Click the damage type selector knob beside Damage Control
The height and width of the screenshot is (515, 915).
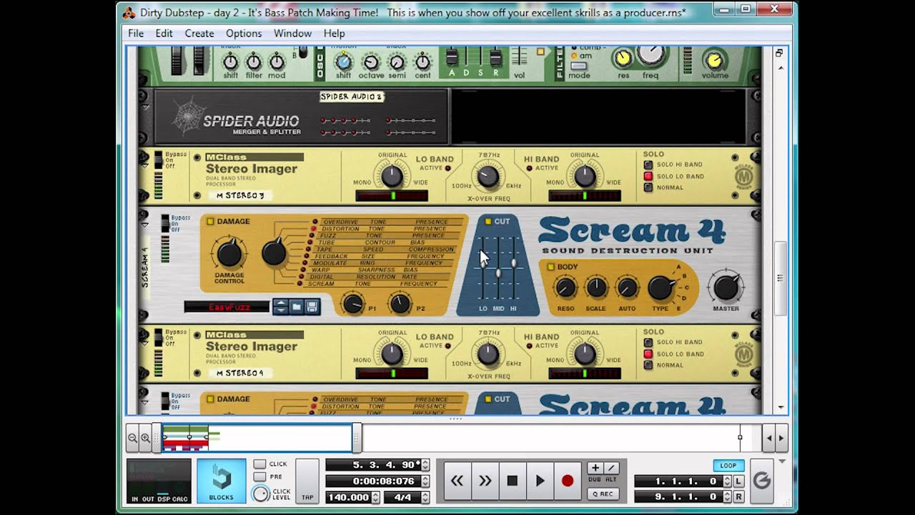(274, 252)
